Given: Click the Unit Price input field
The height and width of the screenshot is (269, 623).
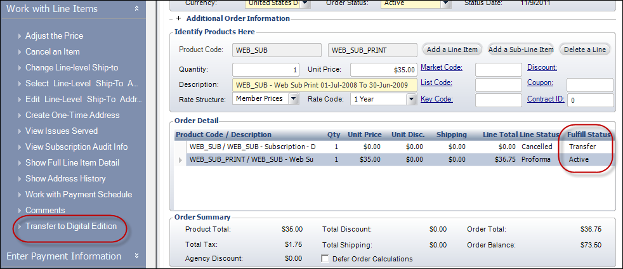Looking at the screenshot, I should pos(383,69).
